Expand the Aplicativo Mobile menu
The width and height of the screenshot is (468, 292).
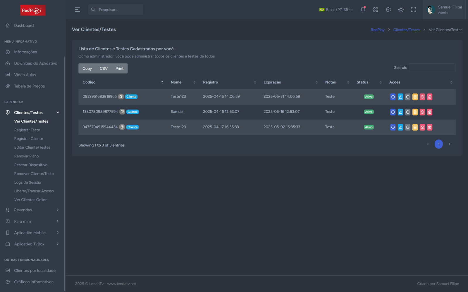(x=32, y=233)
